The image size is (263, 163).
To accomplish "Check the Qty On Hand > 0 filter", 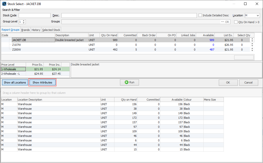I will (236, 22).
